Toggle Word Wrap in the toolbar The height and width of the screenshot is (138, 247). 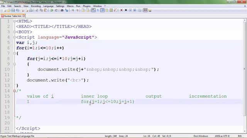93,10
